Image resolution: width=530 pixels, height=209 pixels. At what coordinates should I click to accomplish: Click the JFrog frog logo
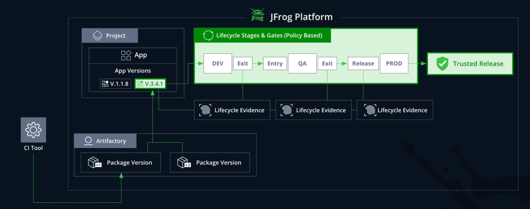257,16
